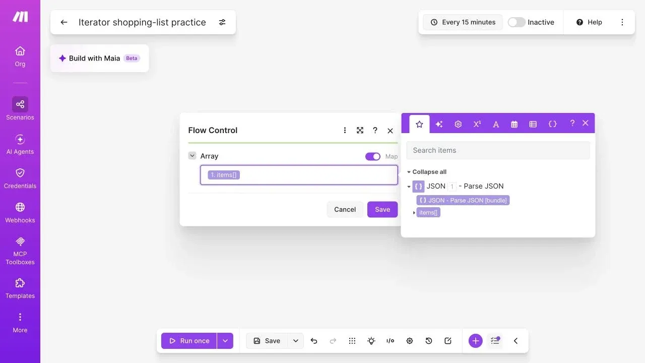Cancel the Flow Control dialog
Image resolution: width=645 pixels, height=363 pixels.
(x=345, y=209)
